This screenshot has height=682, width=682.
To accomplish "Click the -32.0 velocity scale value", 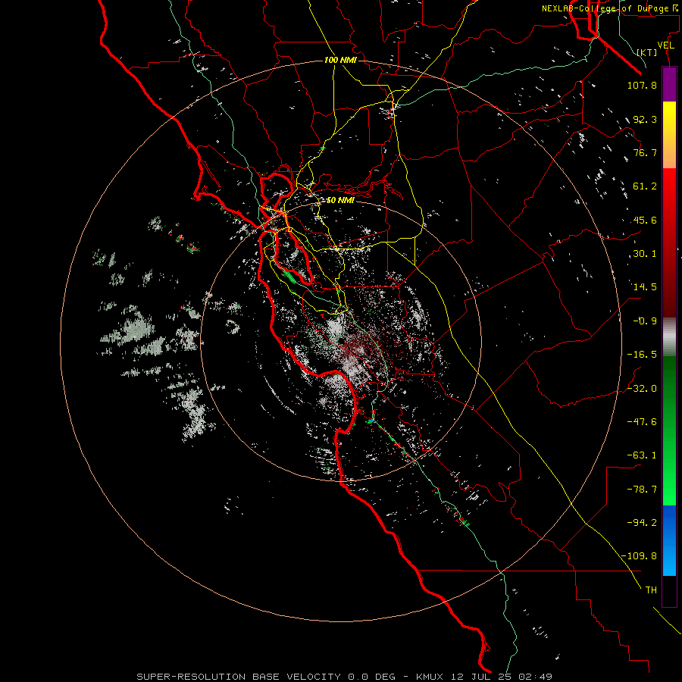I will coord(642,389).
